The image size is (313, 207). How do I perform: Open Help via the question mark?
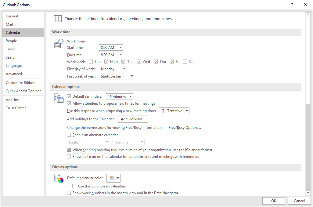coord(292,5)
